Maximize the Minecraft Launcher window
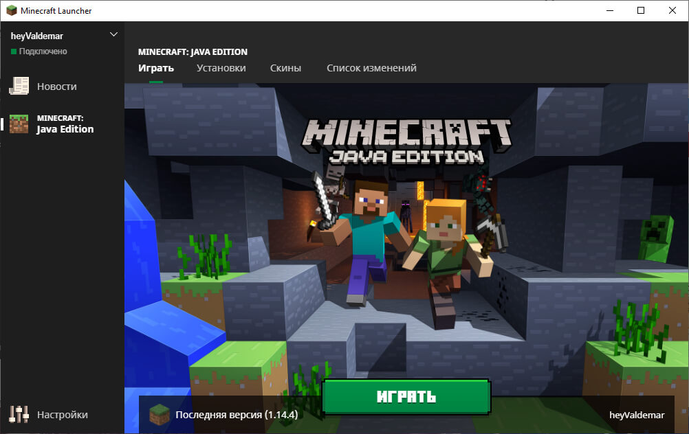Viewport: 689px width, 434px height. point(641,10)
